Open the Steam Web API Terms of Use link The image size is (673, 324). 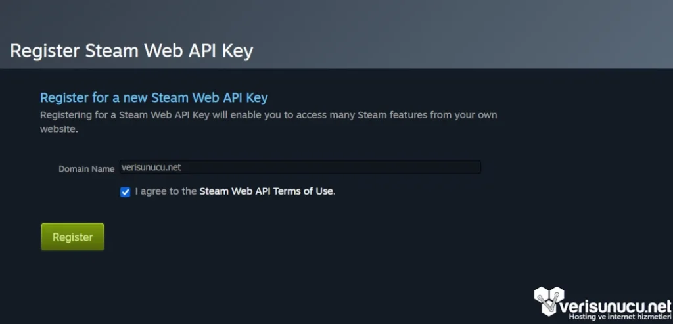[x=266, y=192]
